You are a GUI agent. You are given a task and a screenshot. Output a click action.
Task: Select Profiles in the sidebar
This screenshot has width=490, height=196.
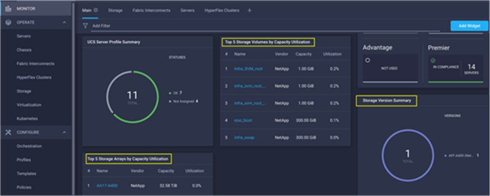coord(24,160)
